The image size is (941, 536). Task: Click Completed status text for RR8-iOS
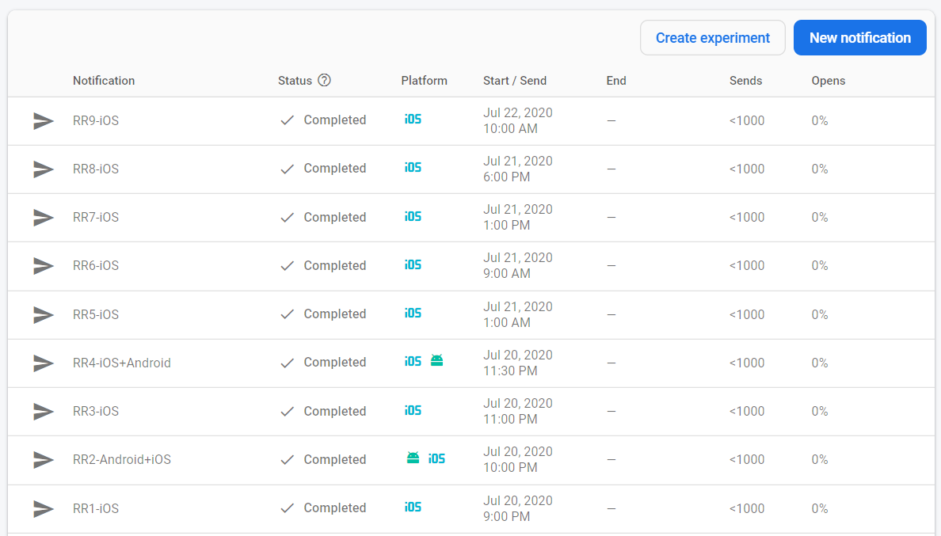point(335,169)
